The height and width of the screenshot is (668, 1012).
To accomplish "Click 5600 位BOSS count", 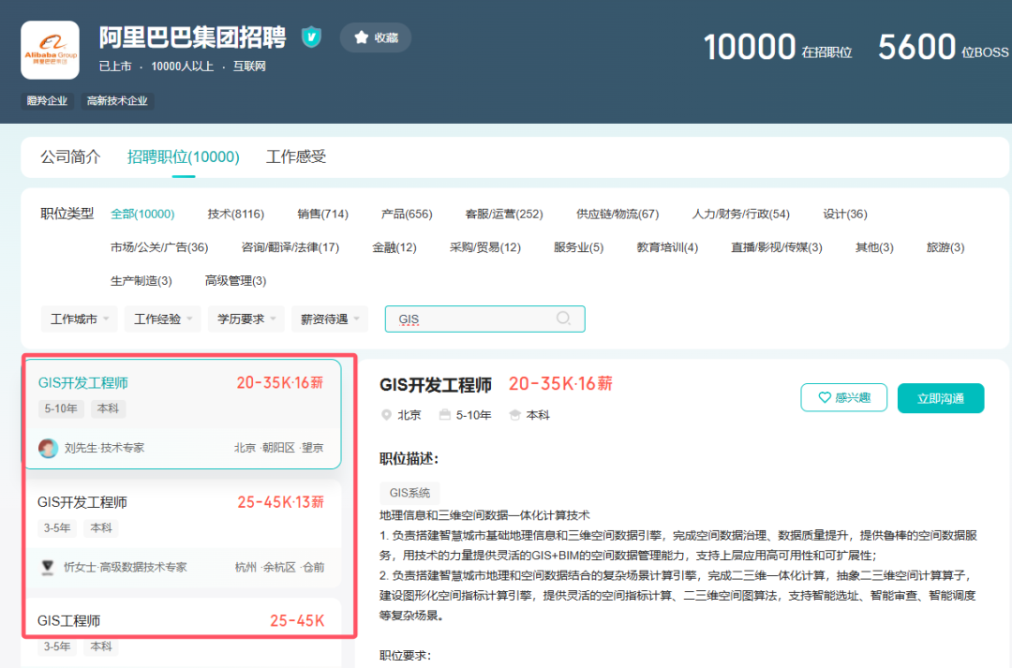I will click(943, 48).
